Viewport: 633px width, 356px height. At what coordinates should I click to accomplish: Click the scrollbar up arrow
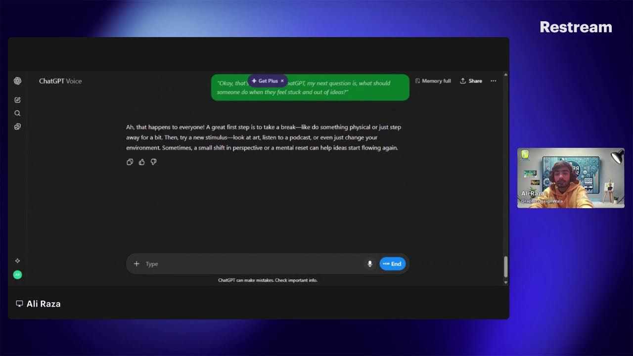click(x=505, y=75)
